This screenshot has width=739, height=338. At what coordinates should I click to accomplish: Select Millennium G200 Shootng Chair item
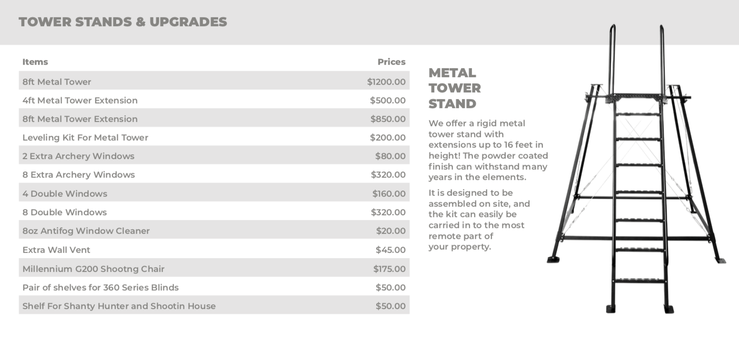[93, 269]
